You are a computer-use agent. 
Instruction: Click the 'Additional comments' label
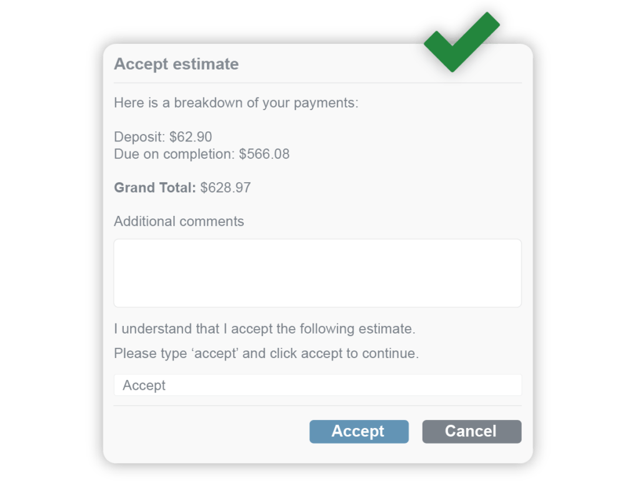point(179,222)
